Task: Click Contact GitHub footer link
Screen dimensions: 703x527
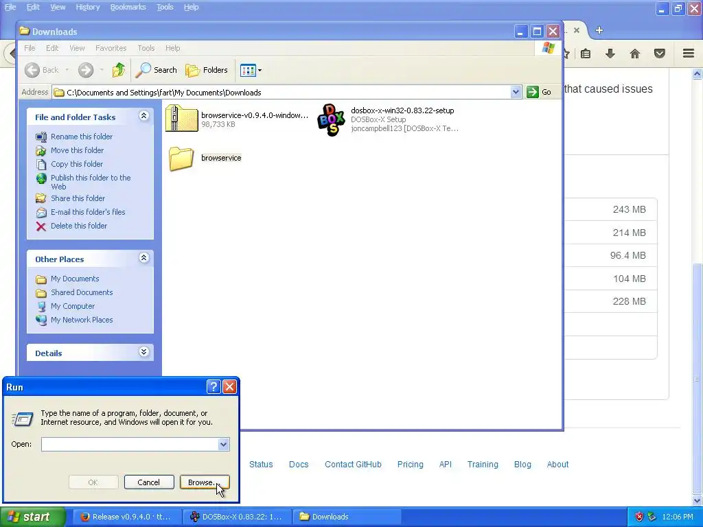Action: click(353, 465)
